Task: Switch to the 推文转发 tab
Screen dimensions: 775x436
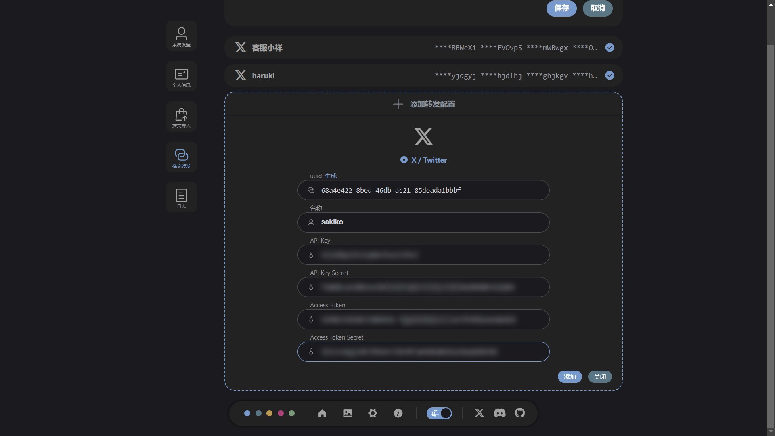Action: click(x=181, y=157)
